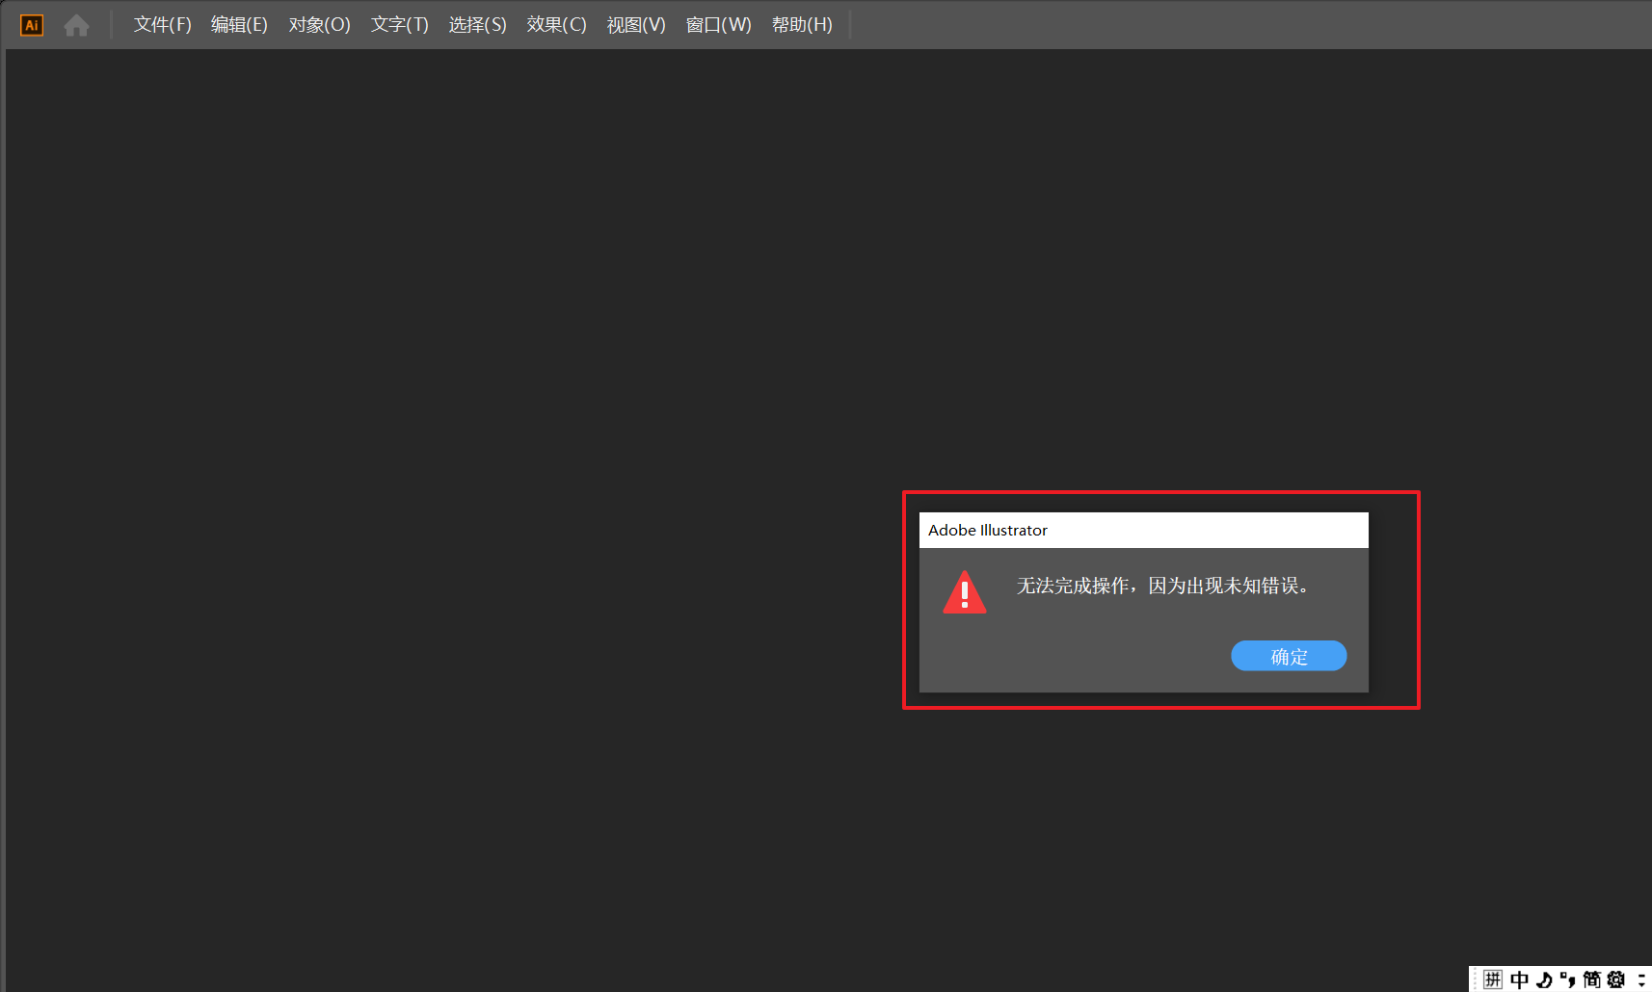Open the 视图(V) menu

(x=636, y=25)
